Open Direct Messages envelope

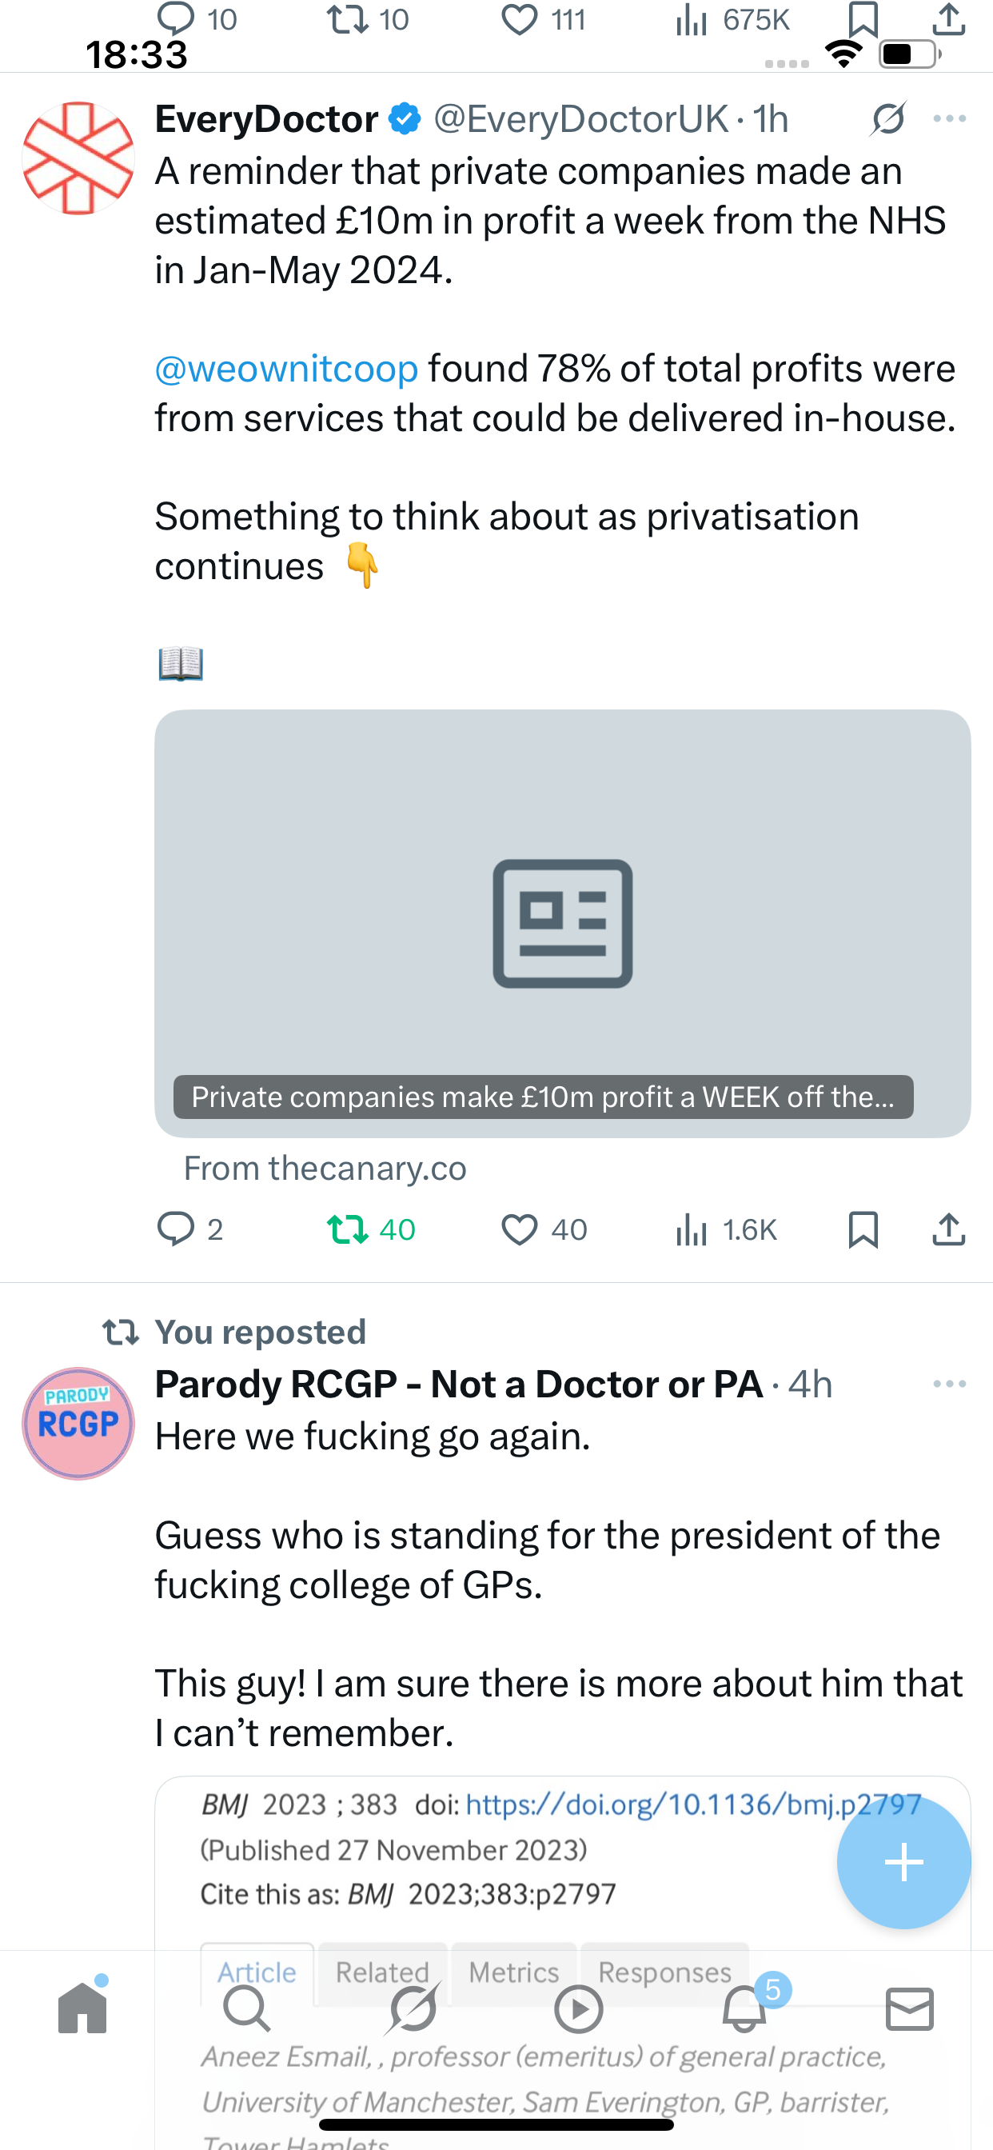coord(910,2008)
